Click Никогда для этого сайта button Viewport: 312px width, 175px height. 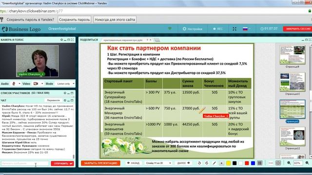[115, 19]
